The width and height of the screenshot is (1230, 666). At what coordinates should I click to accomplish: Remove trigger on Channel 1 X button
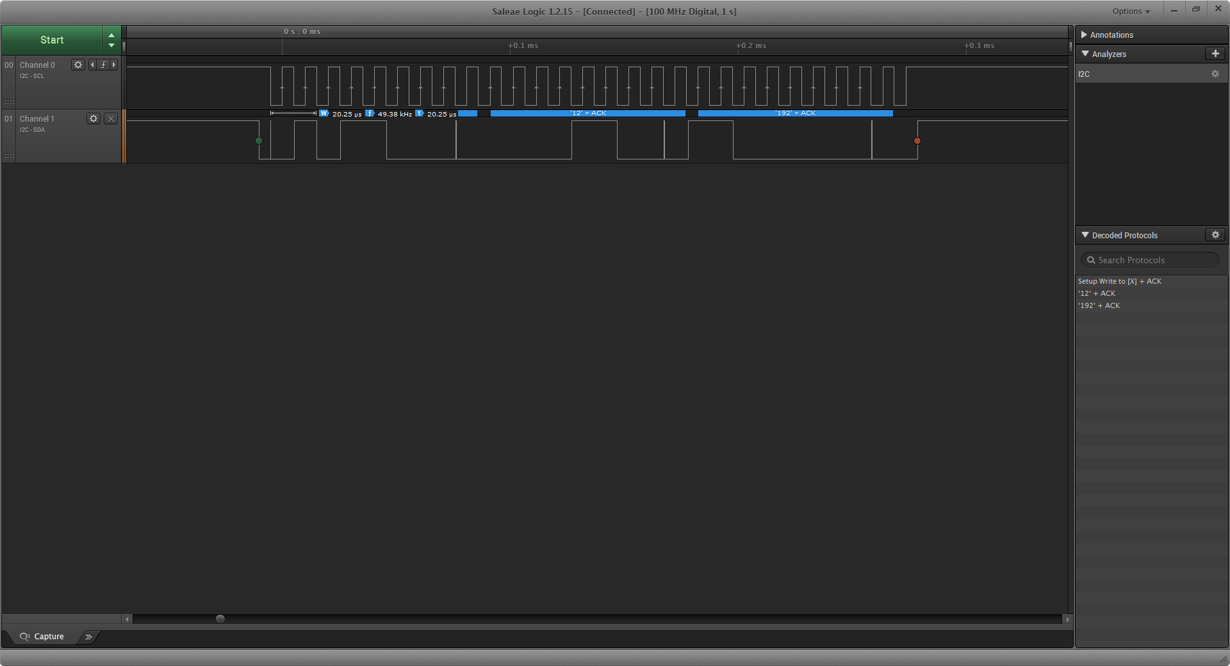[111, 118]
